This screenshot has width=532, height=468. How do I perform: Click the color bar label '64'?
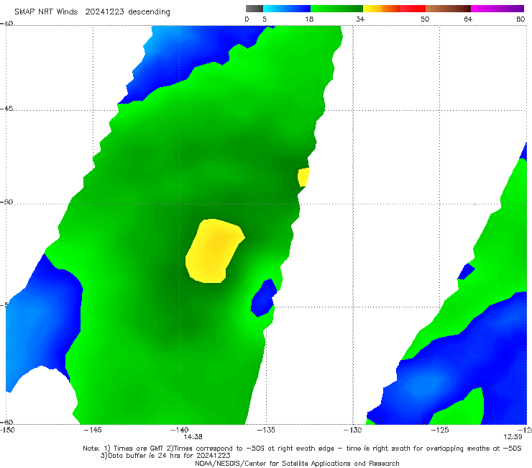click(x=468, y=19)
